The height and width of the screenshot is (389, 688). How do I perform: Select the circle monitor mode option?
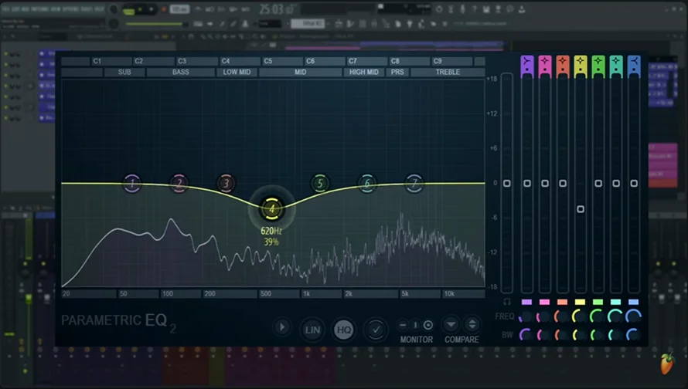coord(427,325)
